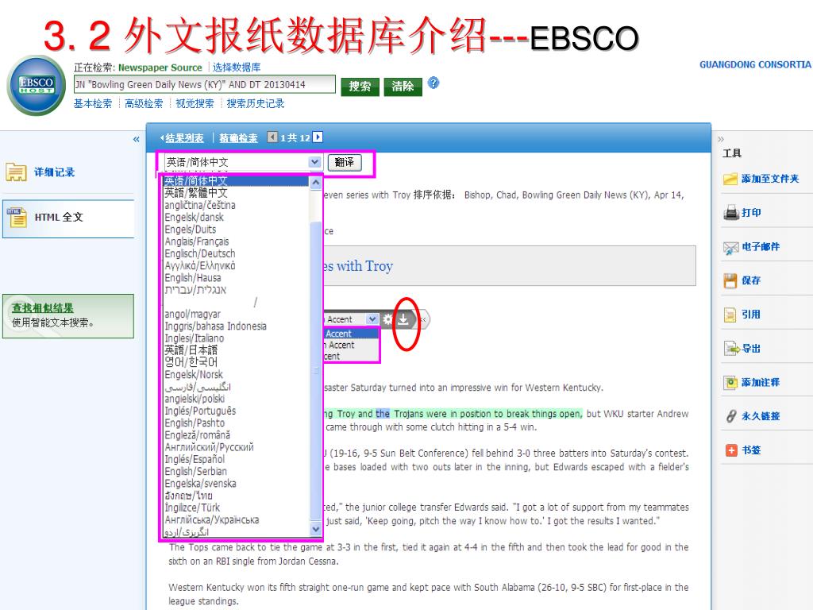The image size is (813, 610).
Task: Click language list scrollbar down arrow
Action: [x=315, y=530]
